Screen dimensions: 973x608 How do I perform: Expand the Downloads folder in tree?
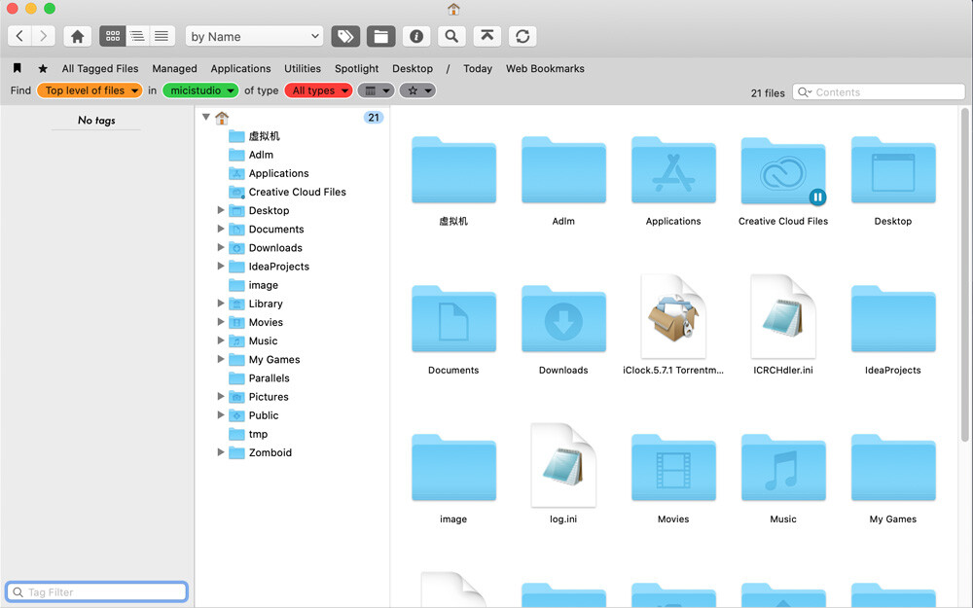point(220,247)
